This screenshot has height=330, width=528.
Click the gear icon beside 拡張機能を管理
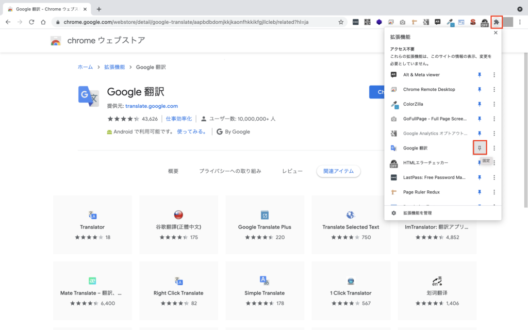click(393, 213)
